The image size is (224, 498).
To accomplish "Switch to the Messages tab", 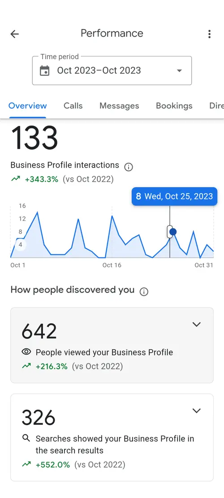I will [119, 106].
